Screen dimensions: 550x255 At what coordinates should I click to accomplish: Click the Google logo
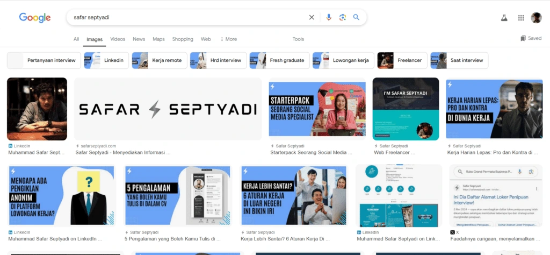click(35, 18)
